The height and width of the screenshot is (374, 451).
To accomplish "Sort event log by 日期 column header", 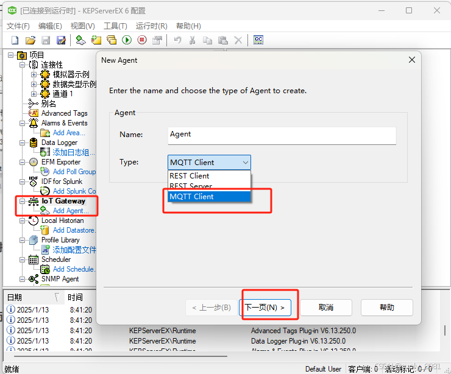I will [x=33, y=297].
